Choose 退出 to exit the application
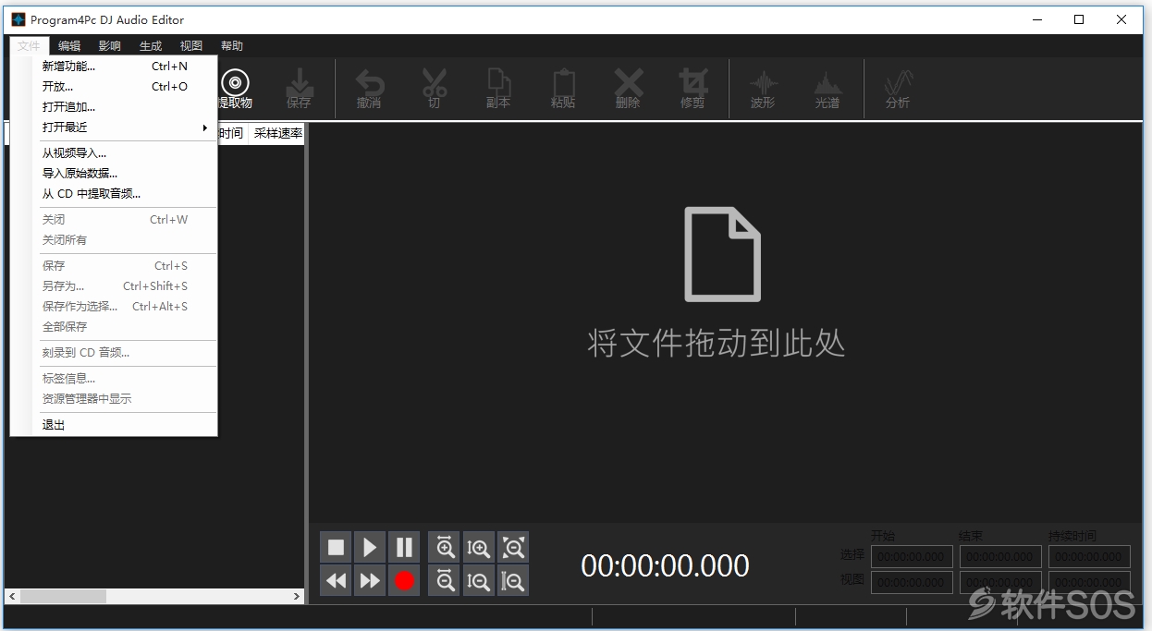 coord(114,425)
